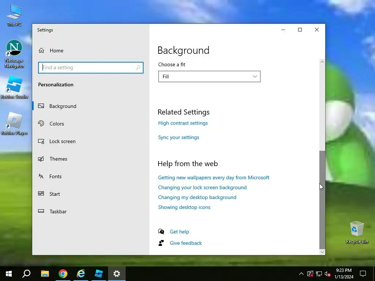Show hidden system tray icons
Image resolution: width=375 pixels, height=281 pixels.
[x=301, y=274]
